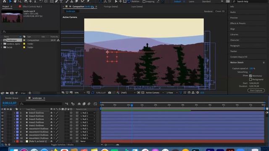Click flowchart icon beside landscape composition row
269x151 pixels.
pyautogui.click(x=58, y=40)
